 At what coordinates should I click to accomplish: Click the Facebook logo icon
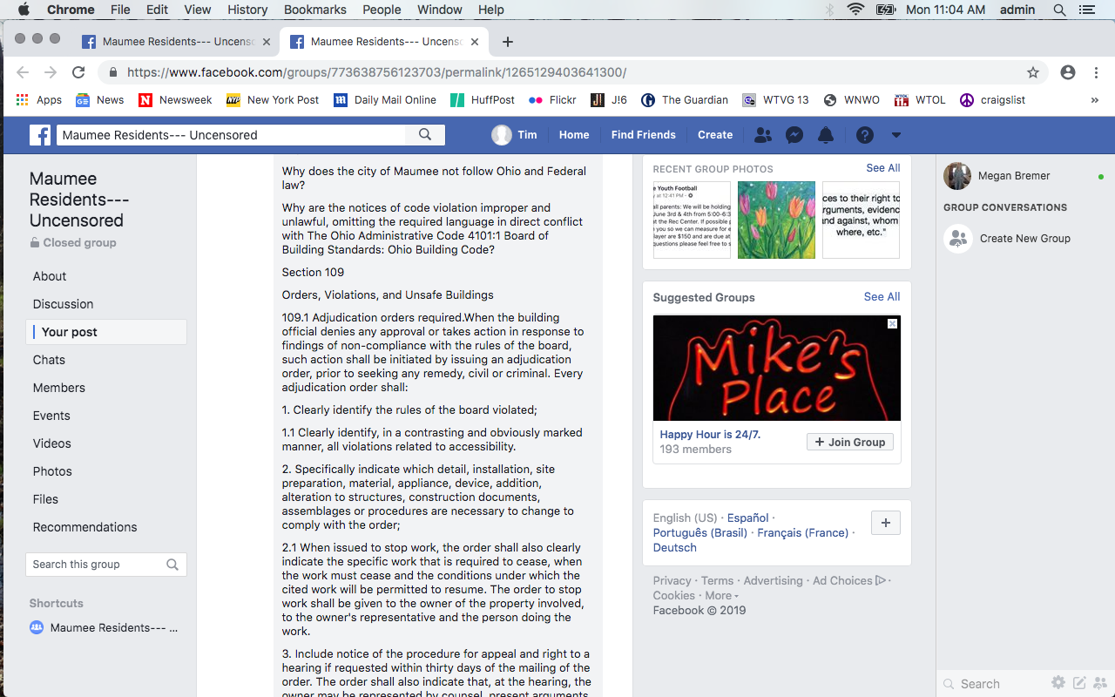click(x=40, y=135)
